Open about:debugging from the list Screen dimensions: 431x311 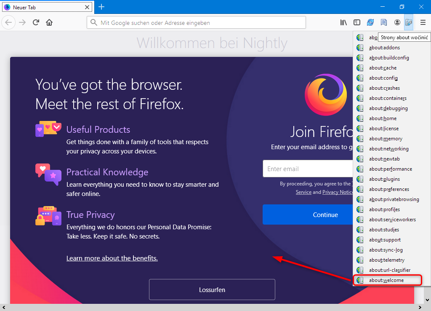tap(392, 108)
